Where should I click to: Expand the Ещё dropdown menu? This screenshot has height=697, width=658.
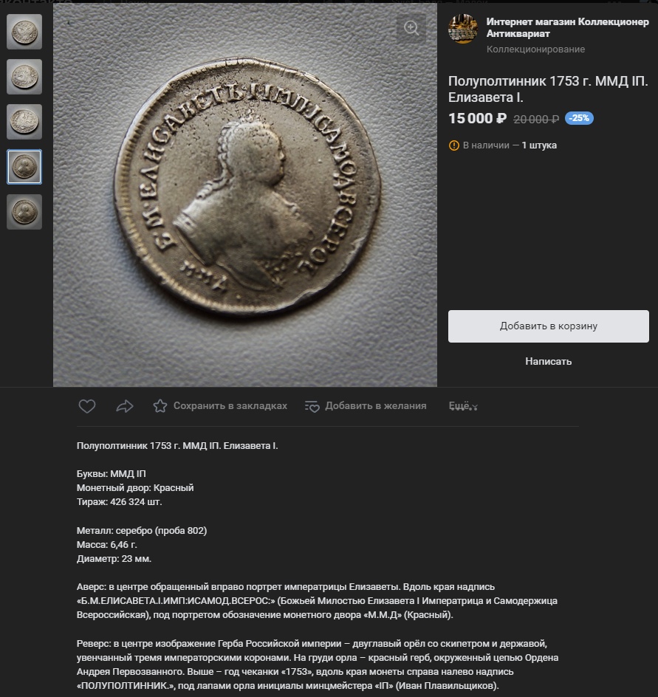463,406
